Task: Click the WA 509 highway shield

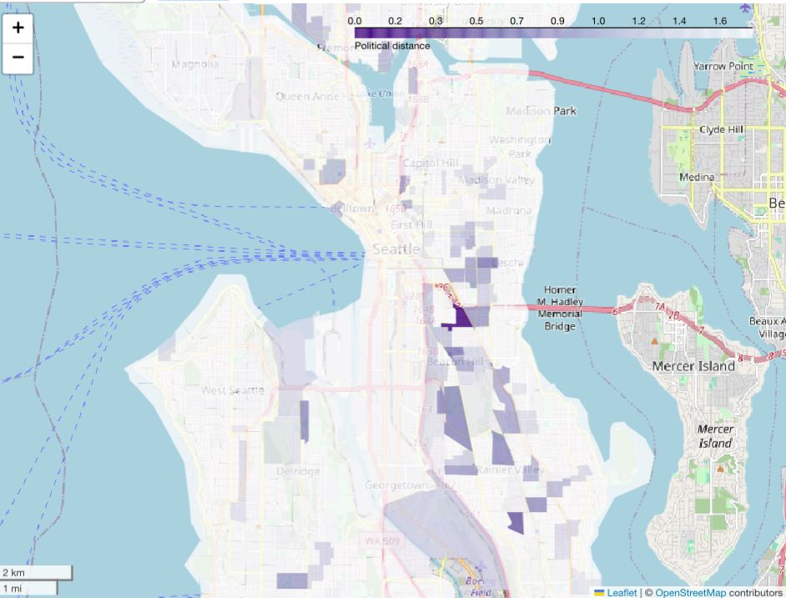Action: [382, 540]
